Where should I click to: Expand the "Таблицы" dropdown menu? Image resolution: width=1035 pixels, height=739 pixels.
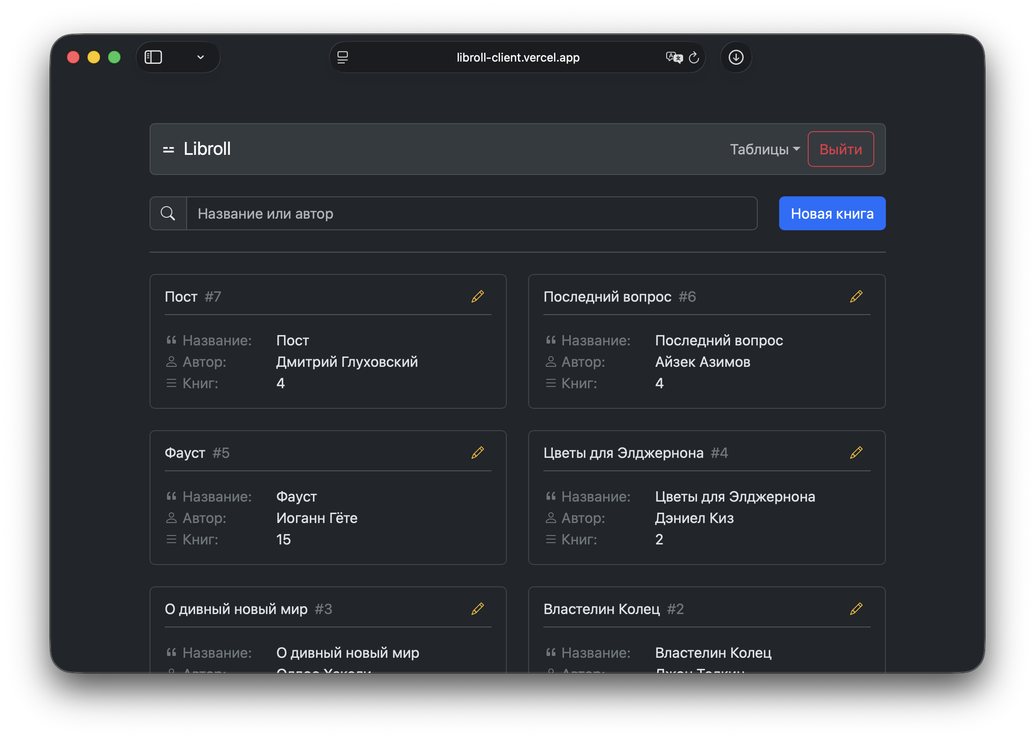[x=764, y=149]
